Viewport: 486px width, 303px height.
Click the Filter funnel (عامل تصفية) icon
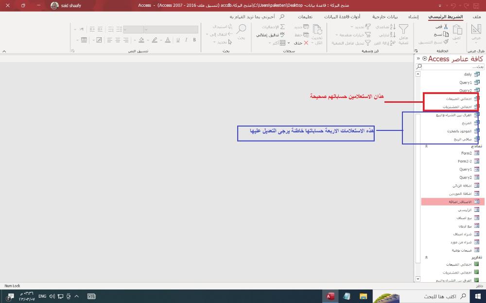pyautogui.click(x=403, y=30)
